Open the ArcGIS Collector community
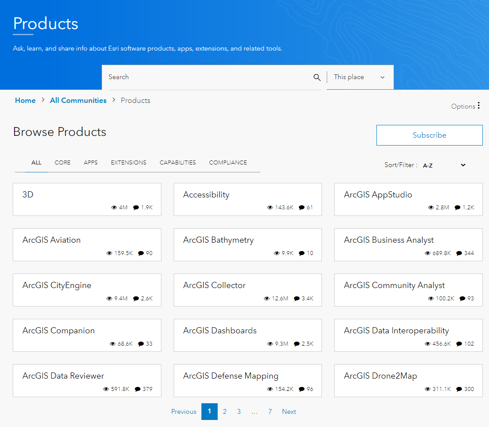The height and width of the screenshot is (427, 489). 214,285
